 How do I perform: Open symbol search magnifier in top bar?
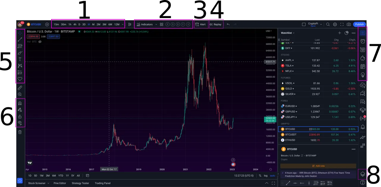point(328,24)
